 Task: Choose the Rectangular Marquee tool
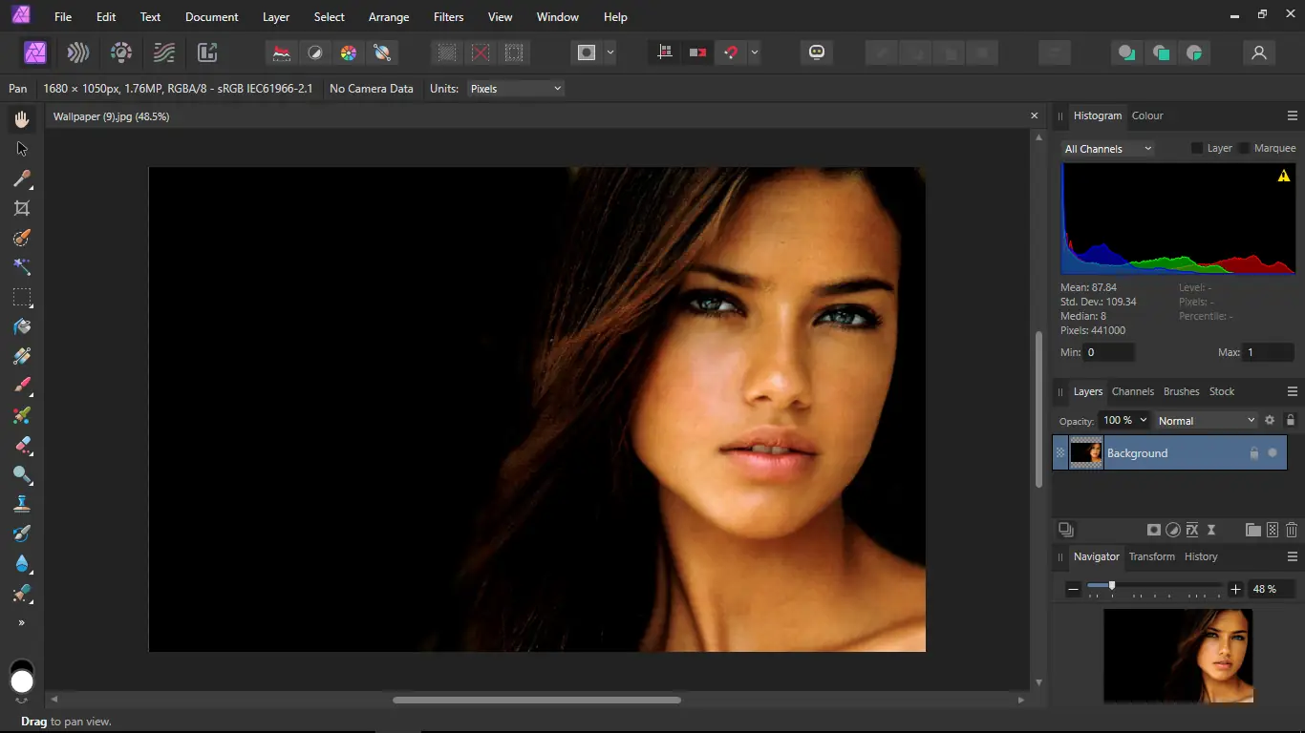point(22,297)
